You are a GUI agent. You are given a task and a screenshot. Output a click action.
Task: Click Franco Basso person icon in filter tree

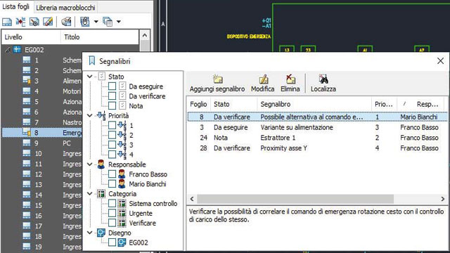[x=122, y=174]
